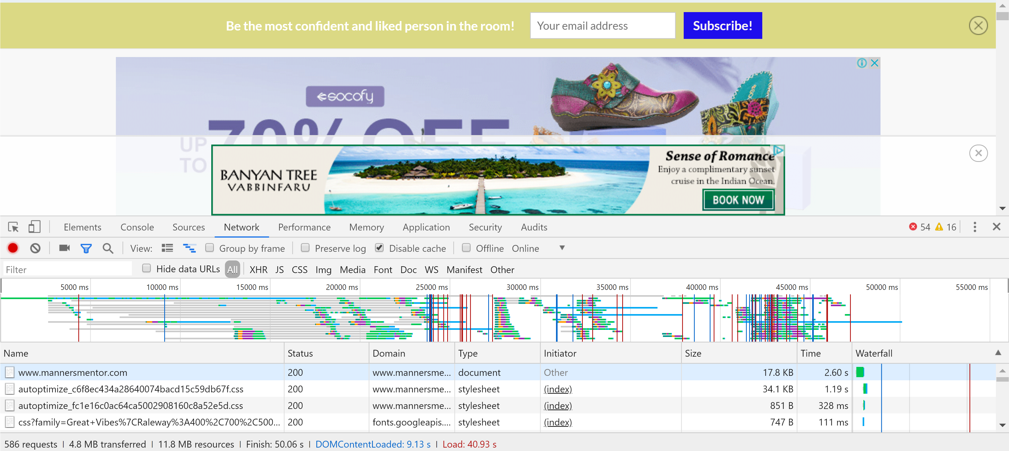The image size is (1009, 451).
Task: Switch to the Memory tab
Action: pos(366,227)
